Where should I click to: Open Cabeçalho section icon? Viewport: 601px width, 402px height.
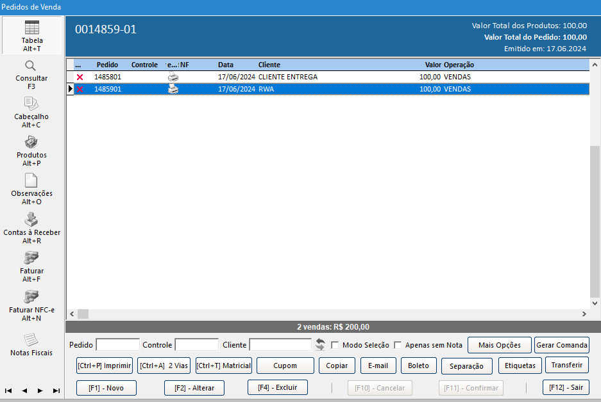pos(31,104)
